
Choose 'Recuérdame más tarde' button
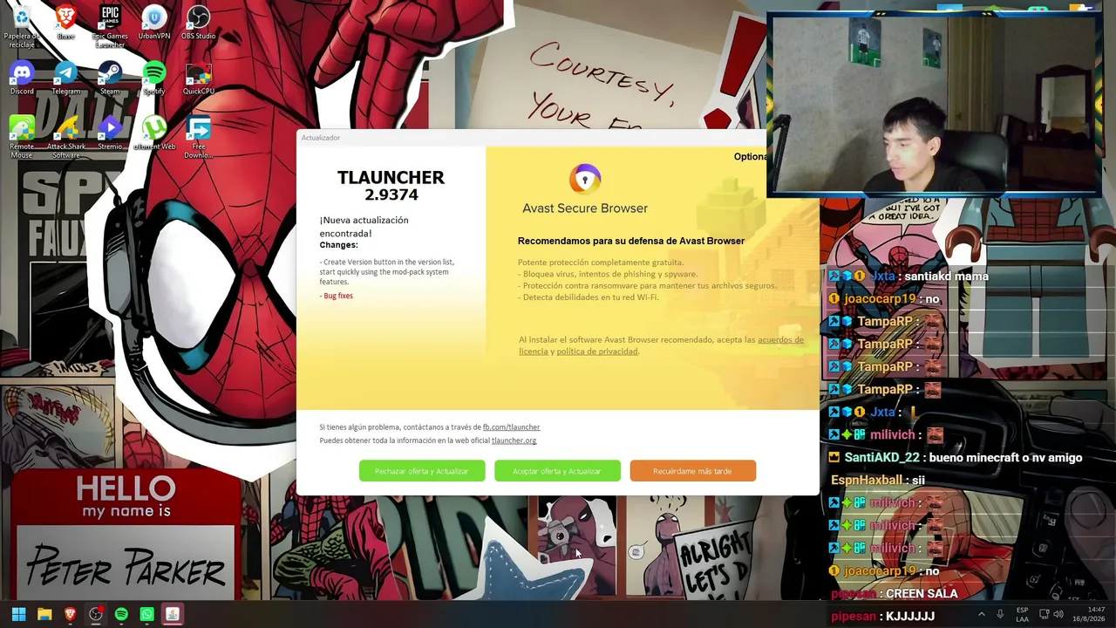(692, 471)
